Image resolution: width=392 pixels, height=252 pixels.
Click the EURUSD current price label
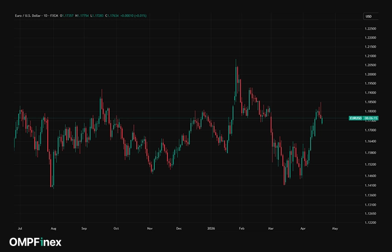[x=356, y=118]
